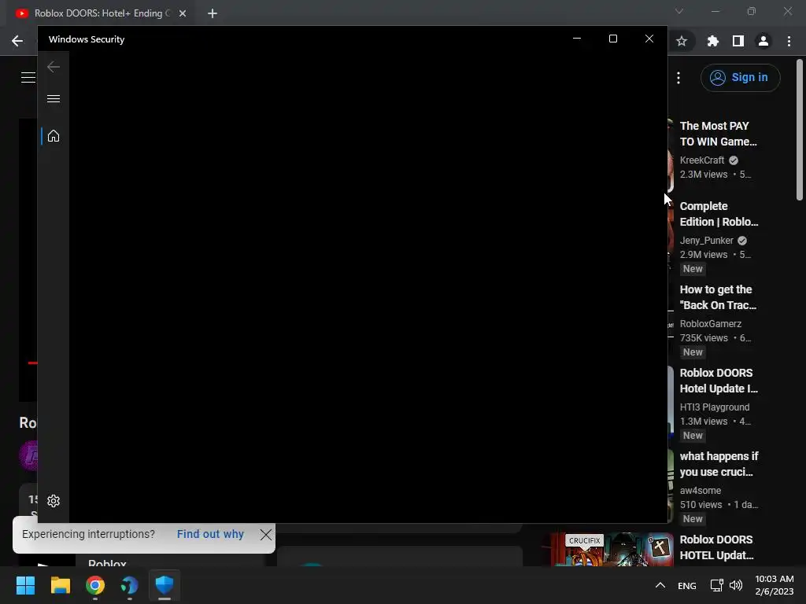Open the Home page in Windows Security

pyautogui.click(x=54, y=136)
